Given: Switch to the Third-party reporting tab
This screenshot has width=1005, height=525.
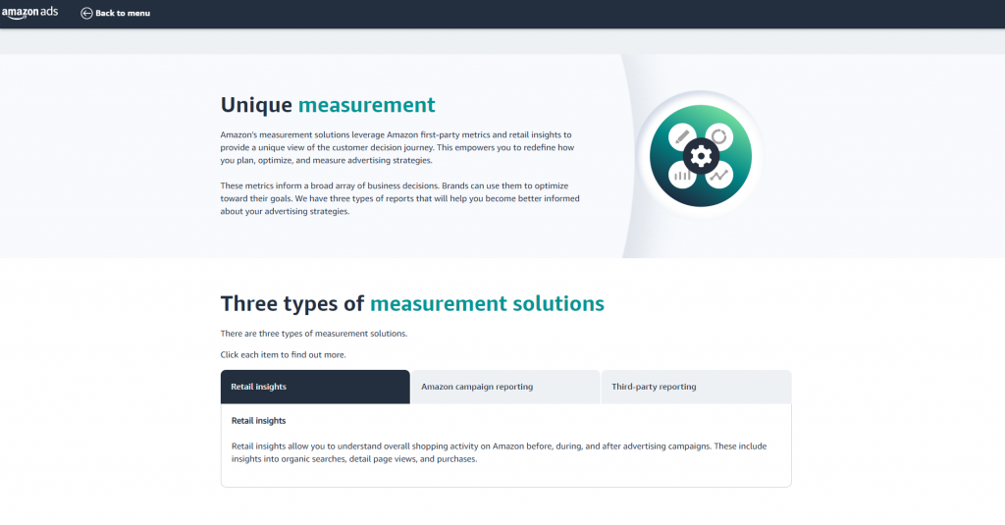Looking at the screenshot, I should [696, 387].
